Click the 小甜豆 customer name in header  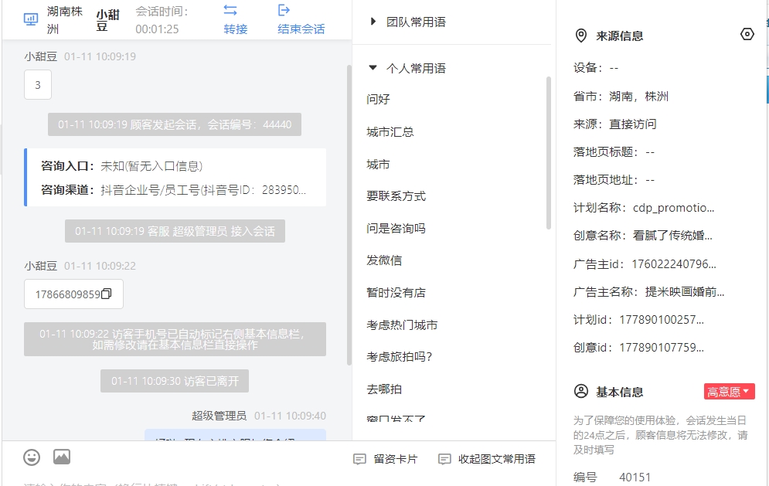coord(107,21)
